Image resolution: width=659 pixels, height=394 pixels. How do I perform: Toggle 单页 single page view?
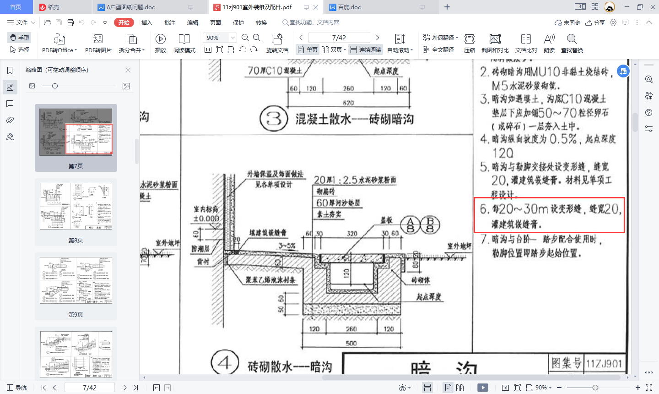308,49
